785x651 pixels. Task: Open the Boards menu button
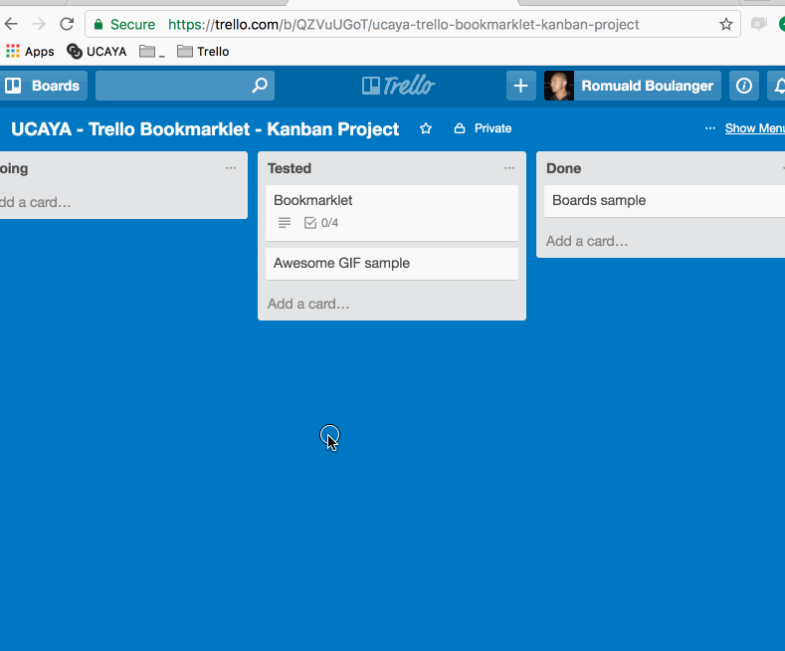pyautogui.click(x=43, y=86)
